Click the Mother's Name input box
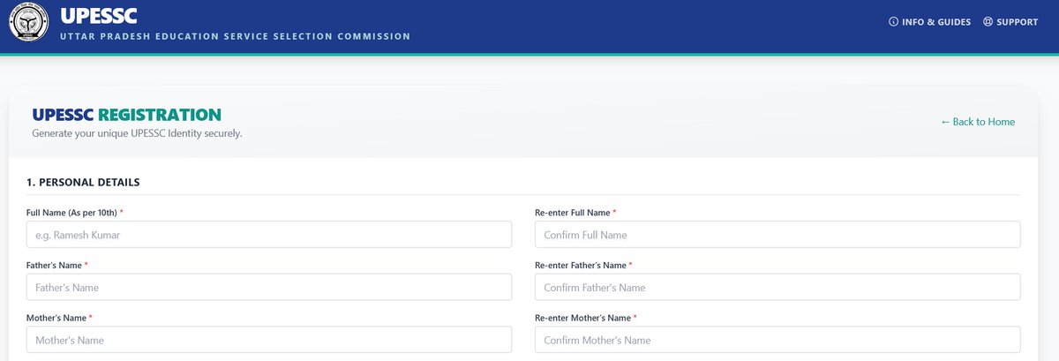This screenshot has height=361, width=1059. pyautogui.click(x=269, y=340)
